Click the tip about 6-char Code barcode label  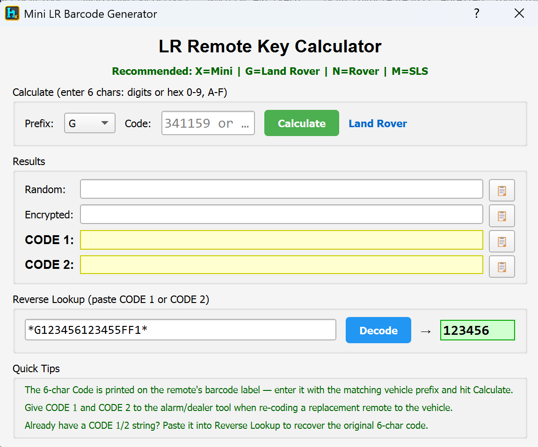point(269,390)
